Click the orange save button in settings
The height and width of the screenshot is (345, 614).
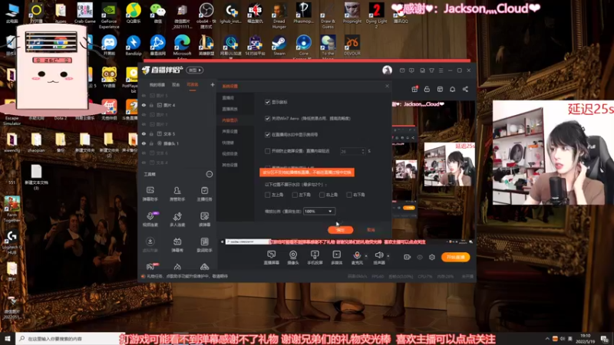click(x=340, y=229)
